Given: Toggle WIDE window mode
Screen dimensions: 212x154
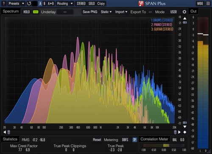Looking at the screenshot, I should (200, 3).
